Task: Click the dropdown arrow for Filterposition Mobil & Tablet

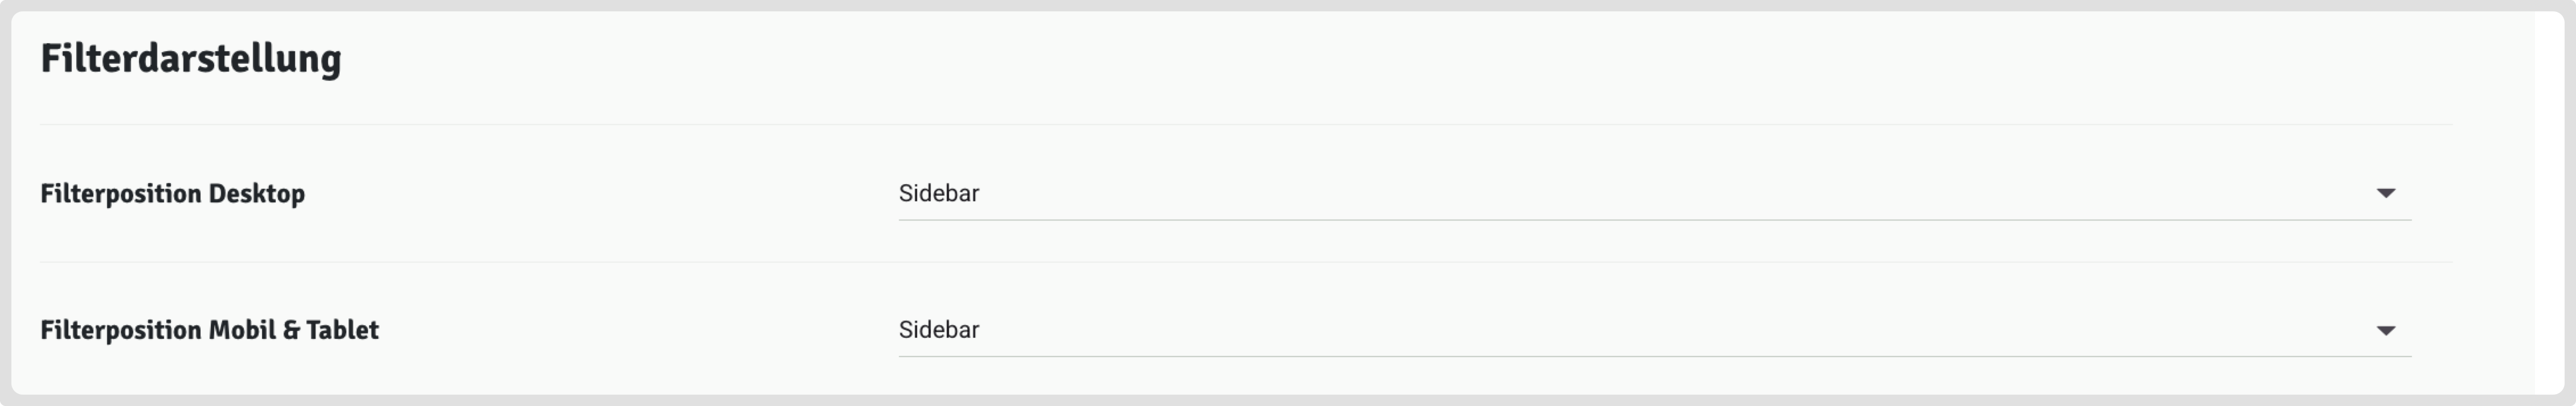Action: click(2385, 330)
